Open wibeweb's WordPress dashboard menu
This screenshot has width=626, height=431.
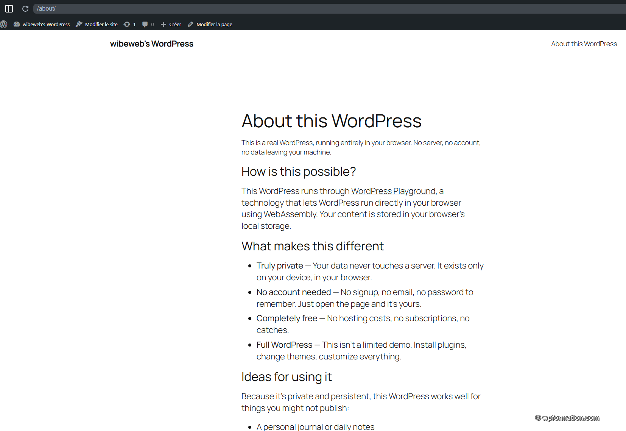[x=42, y=24]
